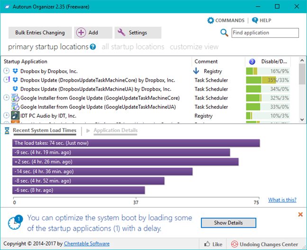The image size is (307, 250).
Task: Select Application Details tab
Action: [116, 130]
